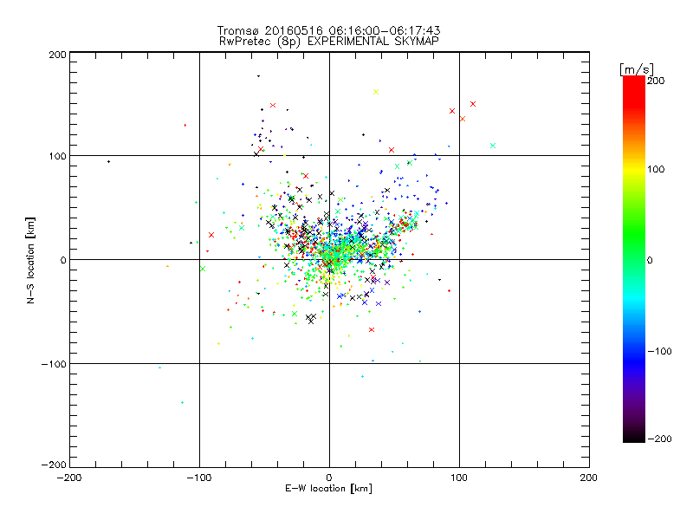Click the 'N-S location [km]' axis label

(x=30, y=260)
